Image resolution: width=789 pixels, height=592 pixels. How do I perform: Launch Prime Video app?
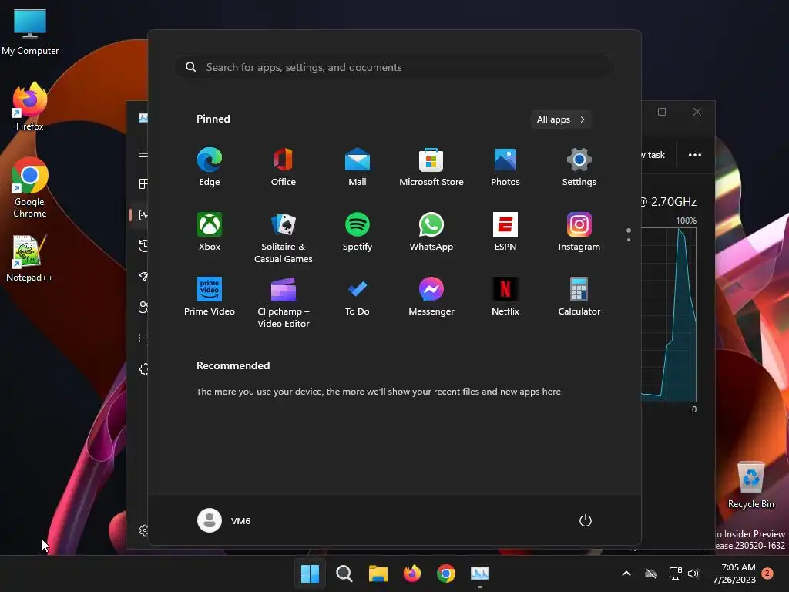[210, 297]
